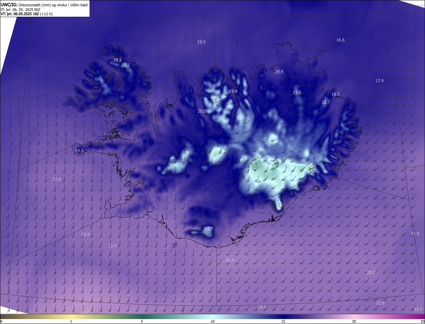Click the 12.2 value label in the Westfjords
425x324 pixels.
click(x=126, y=65)
